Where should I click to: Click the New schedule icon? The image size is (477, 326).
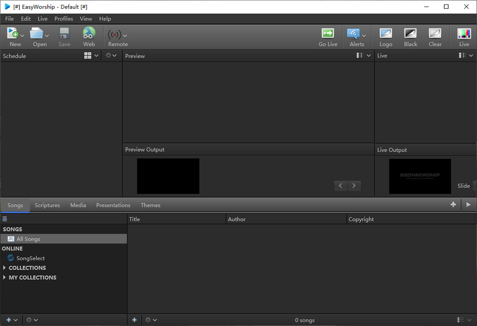click(x=13, y=34)
